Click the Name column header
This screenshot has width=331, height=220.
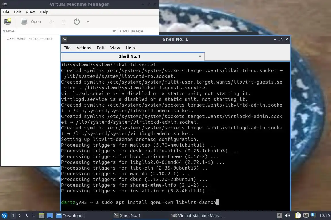click(59, 31)
